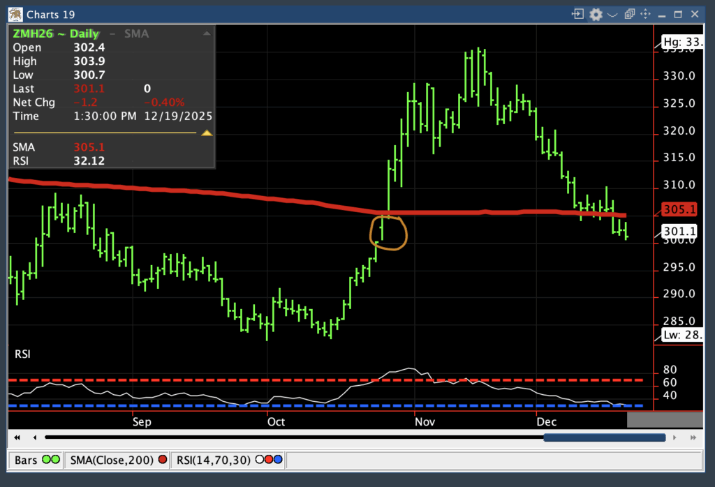The image size is (715, 487).
Task: Collapse the quote panel using gray triangle
Action: coord(207,33)
